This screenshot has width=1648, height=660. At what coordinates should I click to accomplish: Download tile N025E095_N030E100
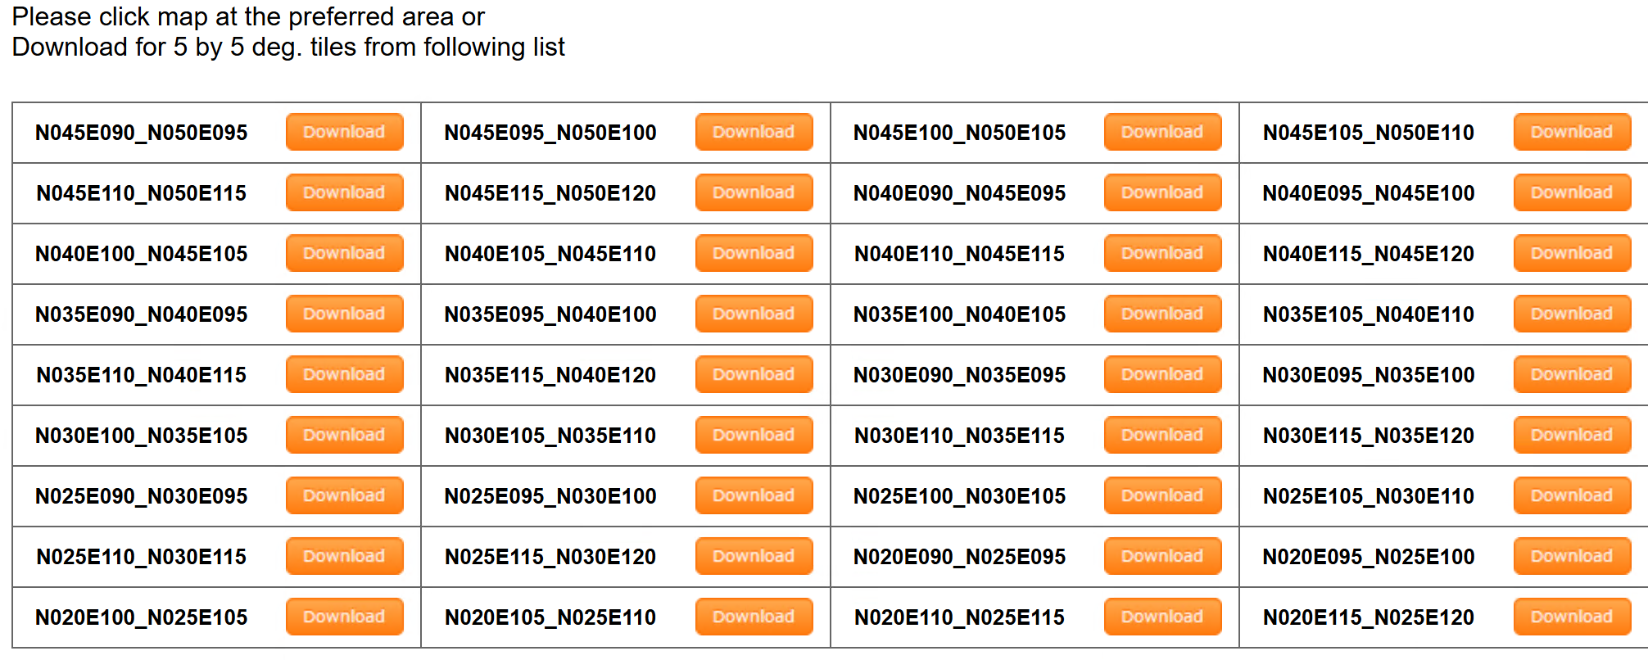754,495
